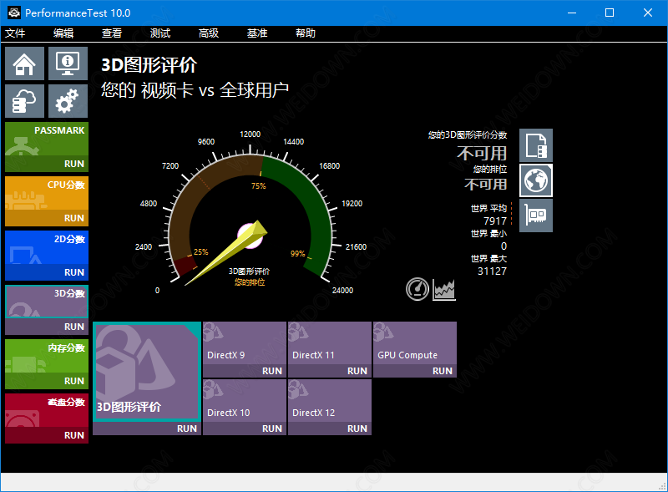The image size is (668, 492).
Task: Run the DirectX 9 test
Action: click(245, 371)
